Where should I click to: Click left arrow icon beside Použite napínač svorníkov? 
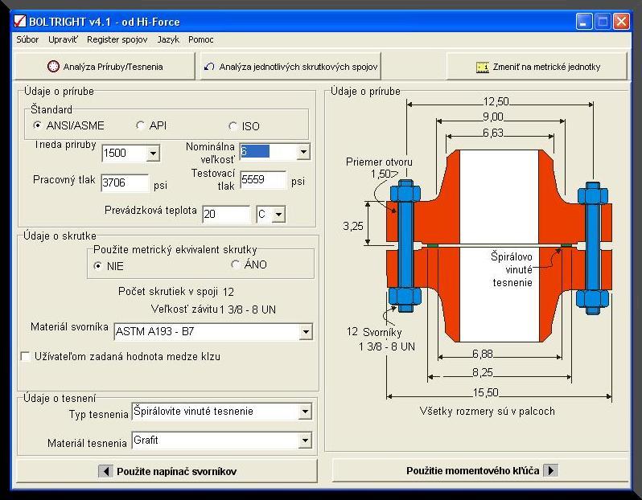point(105,471)
